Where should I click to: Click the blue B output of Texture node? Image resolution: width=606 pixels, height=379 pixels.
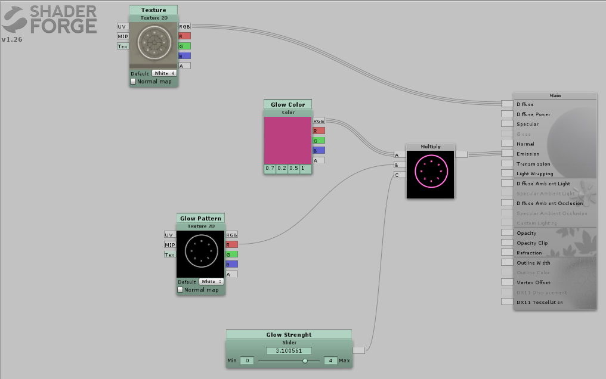[185, 56]
